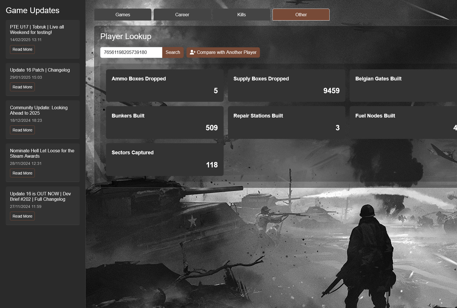Click the Fuel Nodes Built card
This screenshot has width=457, height=308.
[x=403, y=123]
